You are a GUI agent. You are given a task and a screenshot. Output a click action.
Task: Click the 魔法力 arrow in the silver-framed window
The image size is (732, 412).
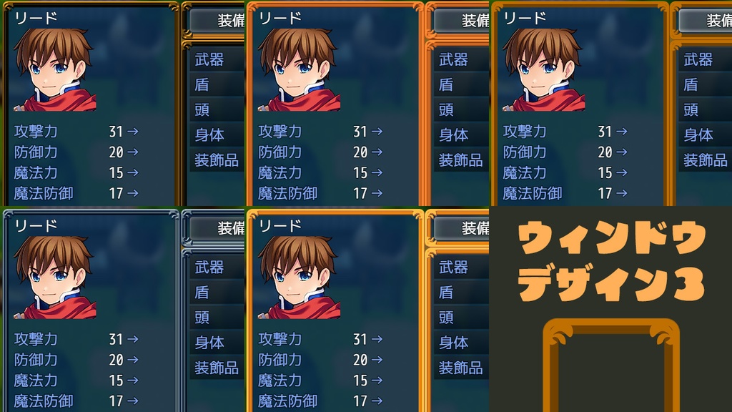[132, 381]
